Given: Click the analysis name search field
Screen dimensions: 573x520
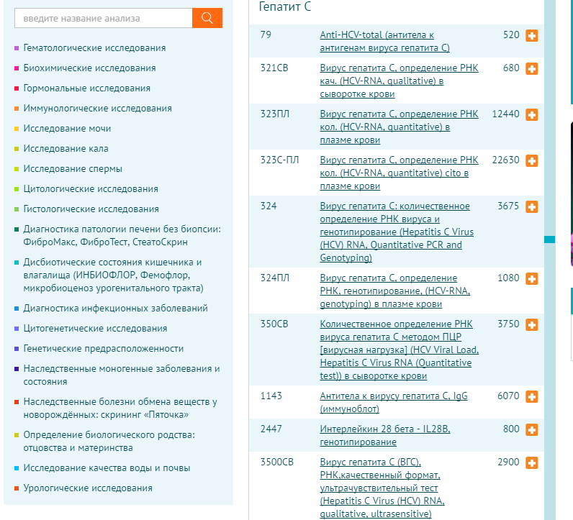Looking at the screenshot, I should [103, 18].
